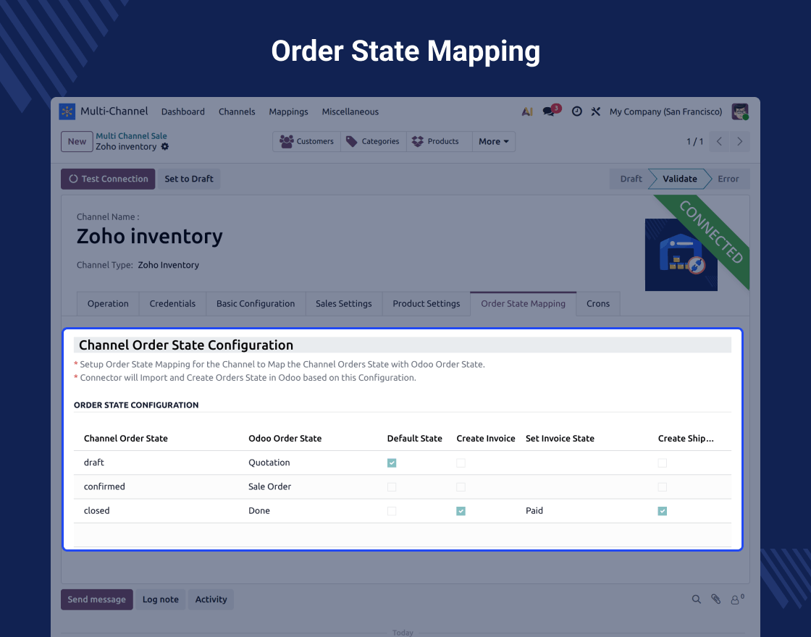Click the Log note button
This screenshot has width=811, height=637.
[160, 599]
